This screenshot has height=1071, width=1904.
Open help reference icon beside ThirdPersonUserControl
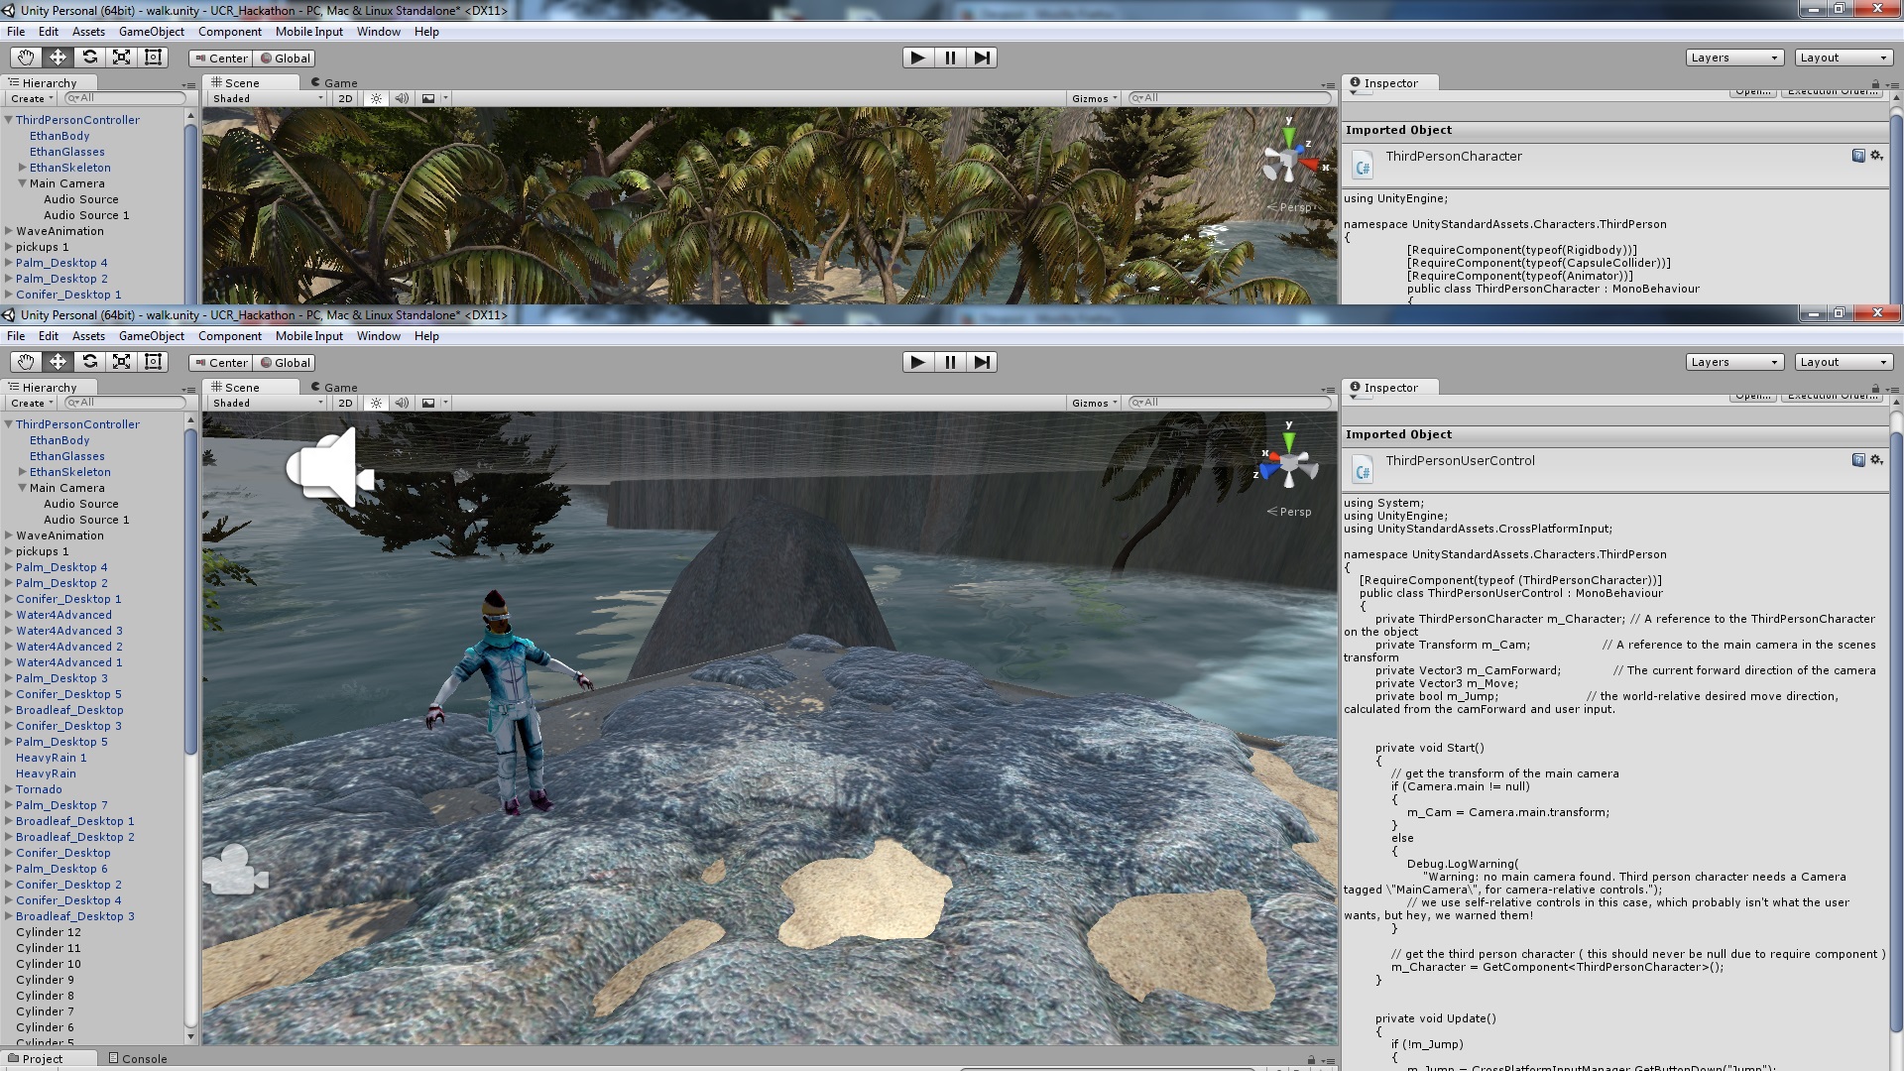[1858, 460]
